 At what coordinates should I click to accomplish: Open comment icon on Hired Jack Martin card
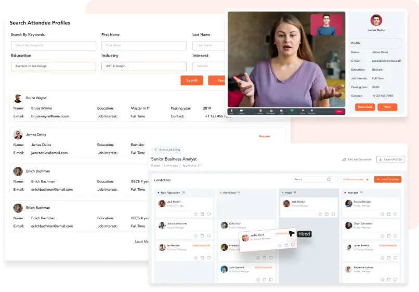333,214
